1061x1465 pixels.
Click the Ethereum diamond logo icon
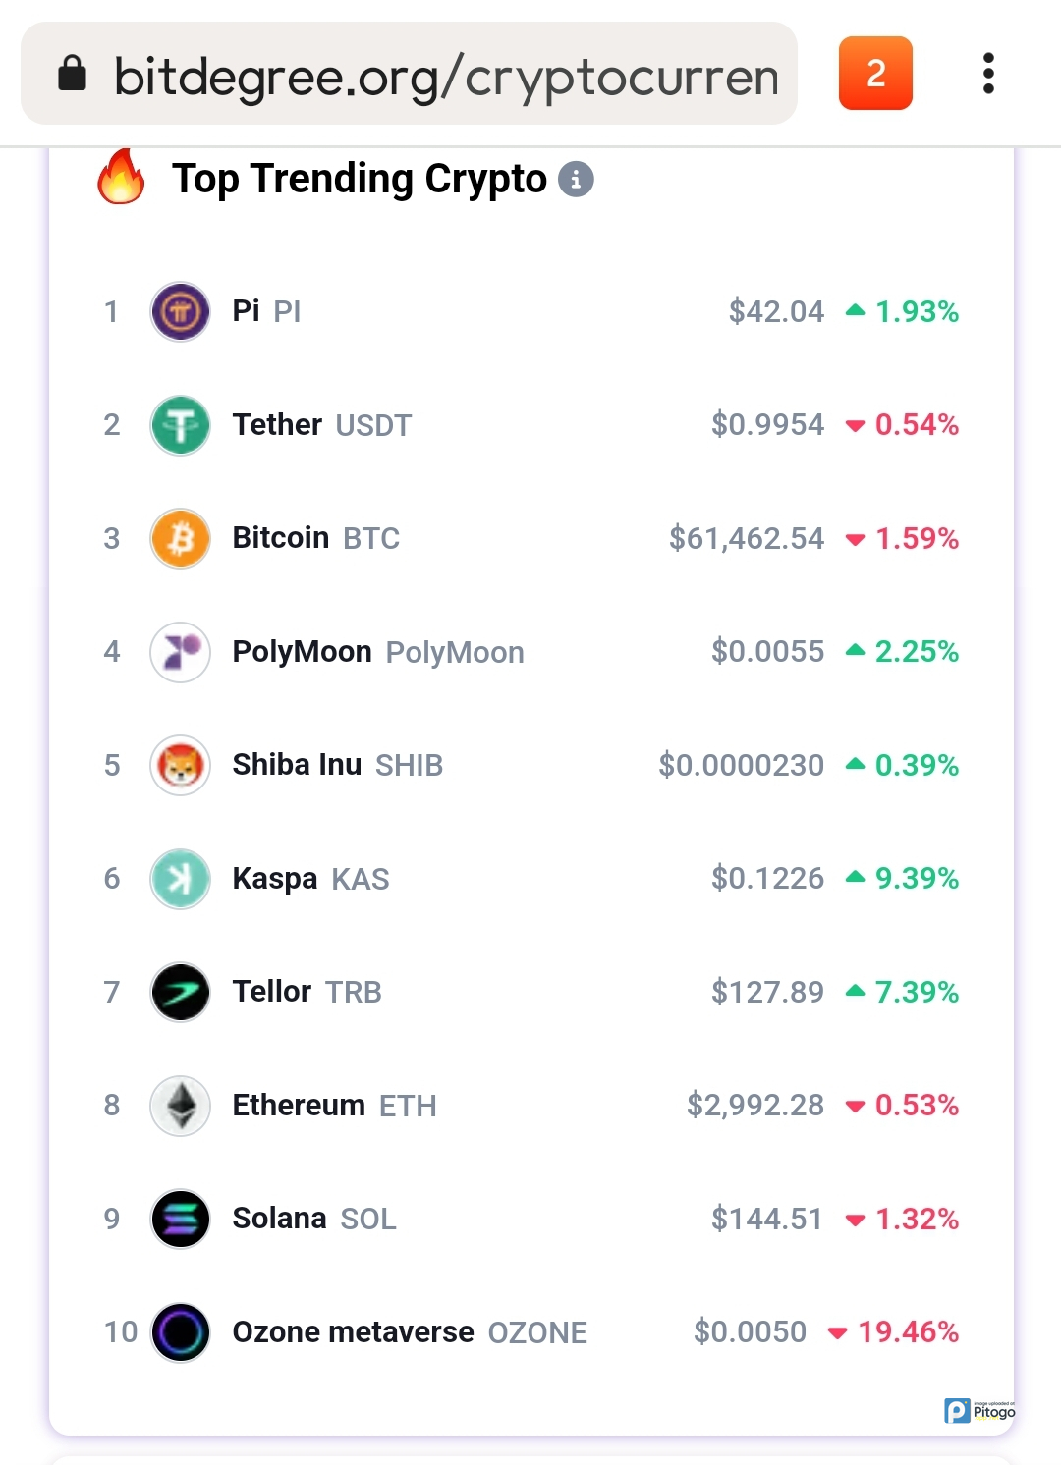(x=180, y=1106)
